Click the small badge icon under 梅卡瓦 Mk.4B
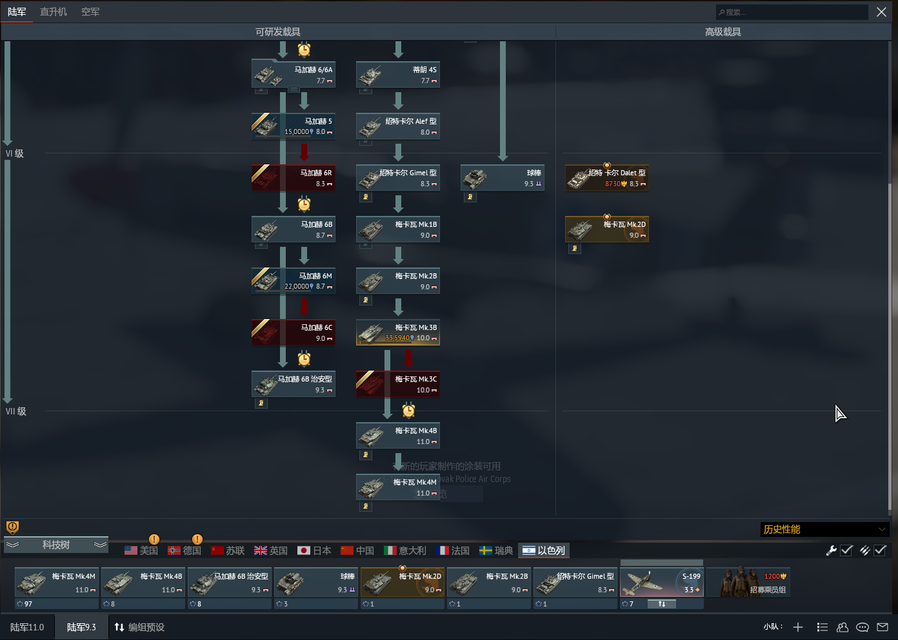The height and width of the screenshot is (640, 898). [x=366, y=454]
